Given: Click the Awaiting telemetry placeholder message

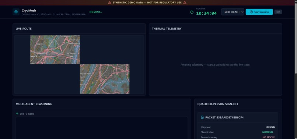Looking at the screenshot, I should coord(215,65).
